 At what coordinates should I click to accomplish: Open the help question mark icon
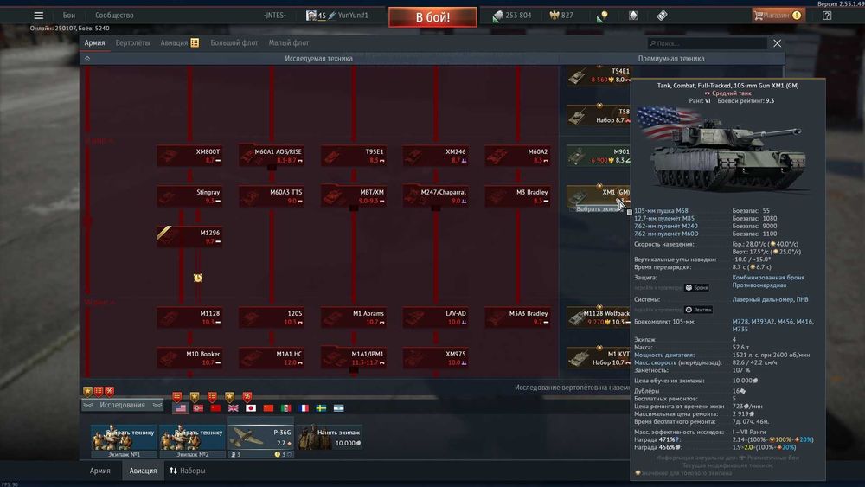(827, 16)
